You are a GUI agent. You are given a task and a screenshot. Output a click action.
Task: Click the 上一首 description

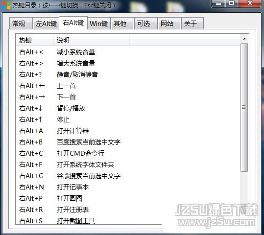(66, 86)
